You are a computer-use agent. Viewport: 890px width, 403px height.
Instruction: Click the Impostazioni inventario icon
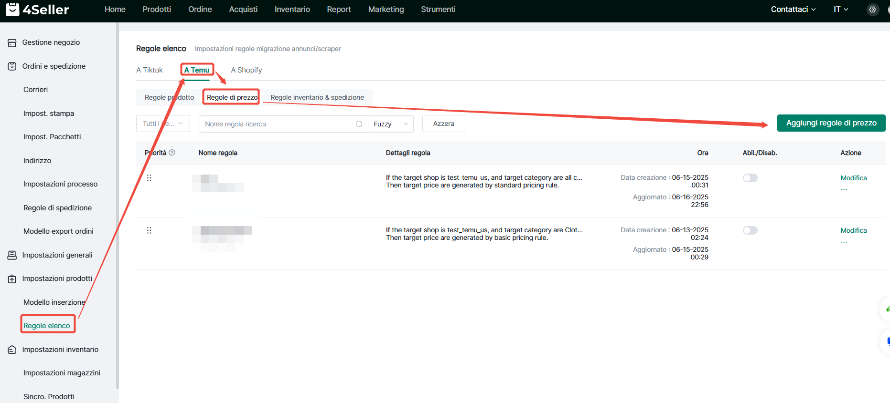click(12, 350)
